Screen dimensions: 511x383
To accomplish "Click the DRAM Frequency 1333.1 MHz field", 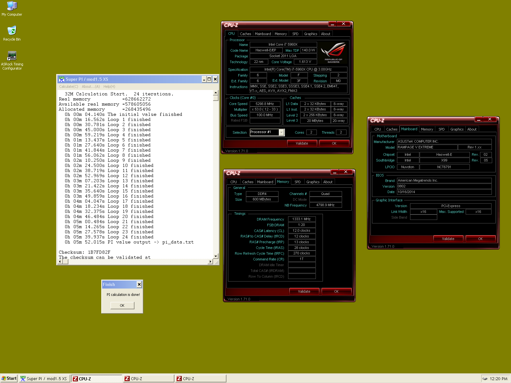I will point(301,219).
